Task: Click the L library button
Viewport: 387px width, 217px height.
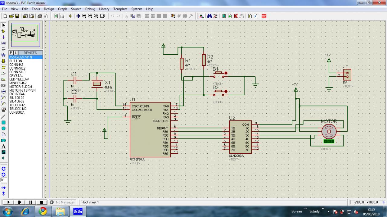Action: point(16,53)
